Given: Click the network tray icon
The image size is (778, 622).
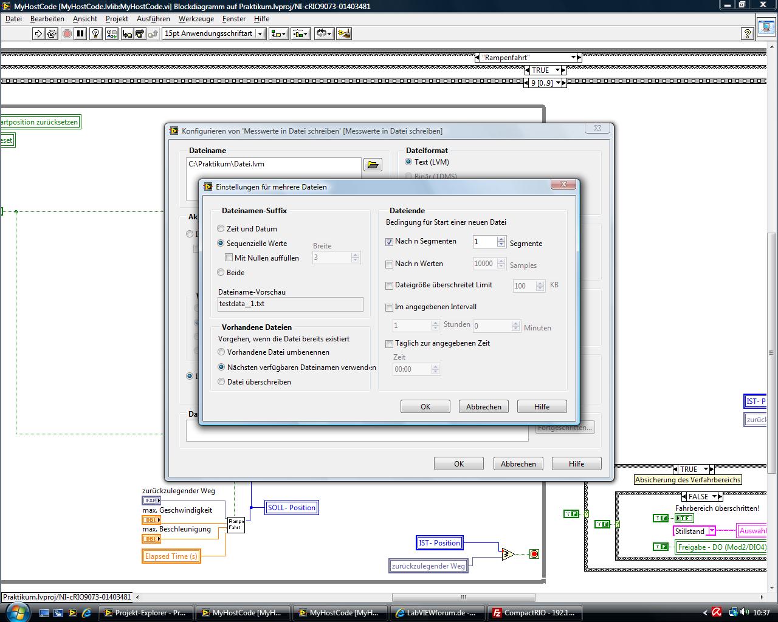Looking at the screenshot, I should [734, 613].
